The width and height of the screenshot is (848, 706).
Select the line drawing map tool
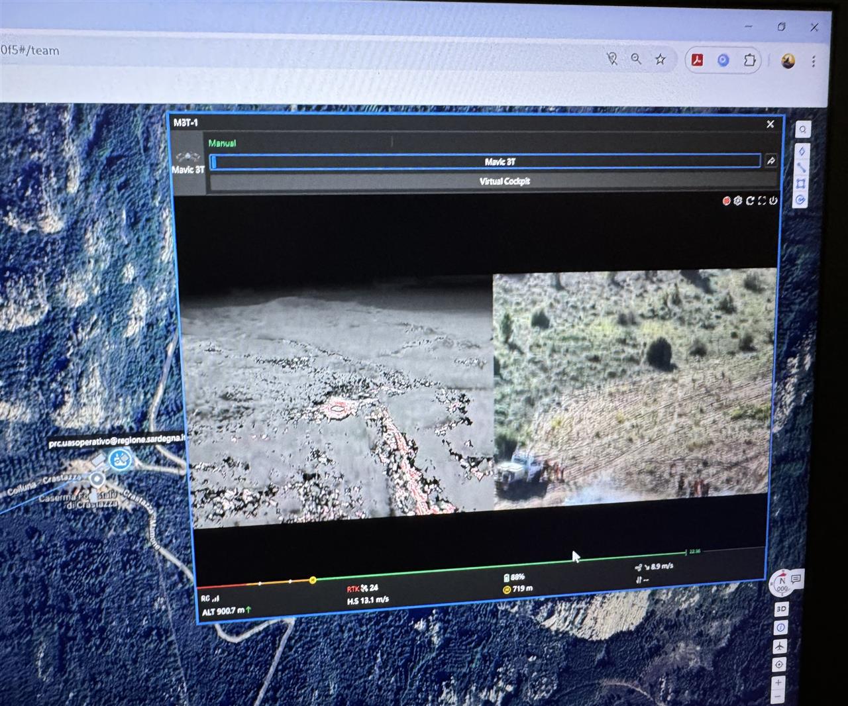pos(802,168)
